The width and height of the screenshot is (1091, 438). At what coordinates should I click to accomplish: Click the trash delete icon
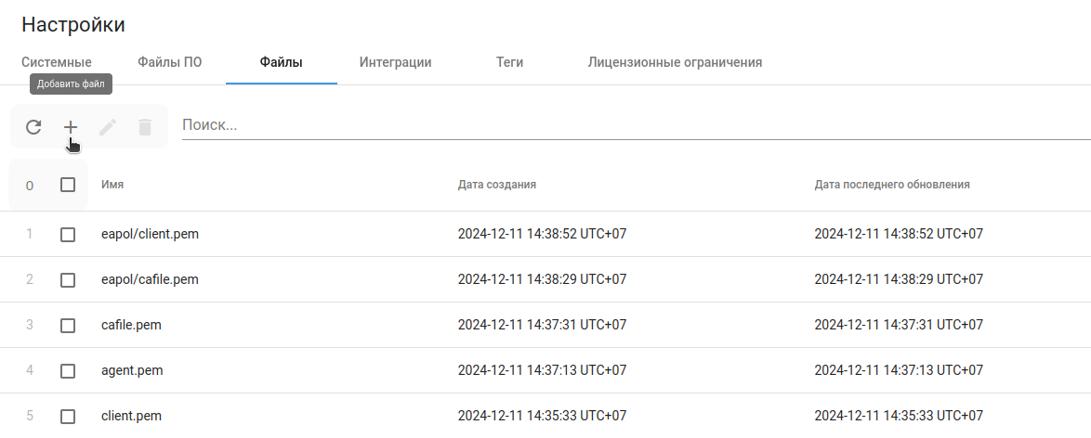coord(145,127)
